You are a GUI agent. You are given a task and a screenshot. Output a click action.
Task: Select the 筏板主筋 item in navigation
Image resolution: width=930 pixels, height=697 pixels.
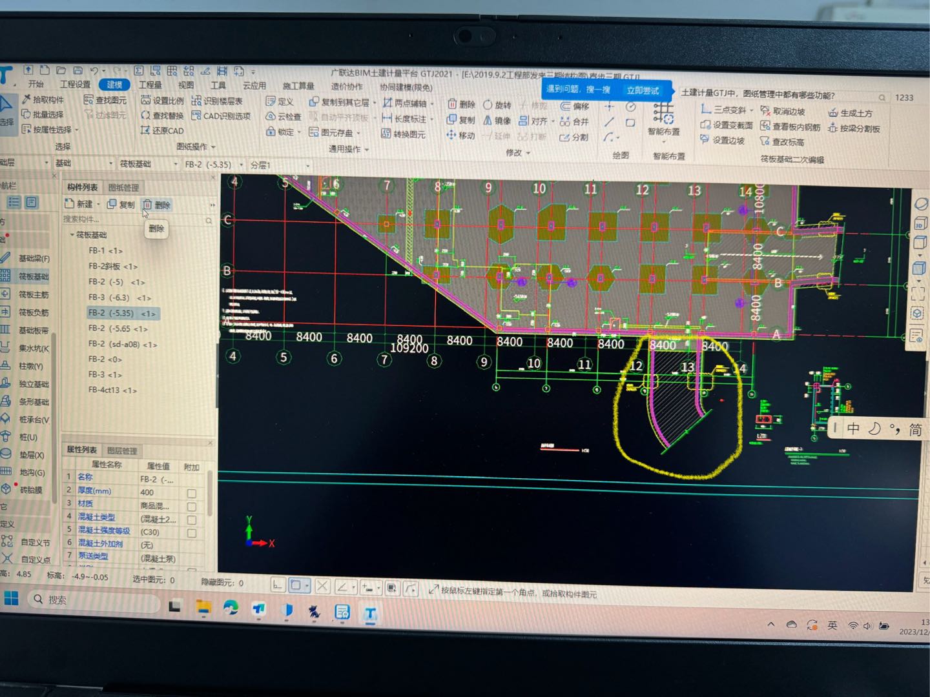click(x=26, y=295)
